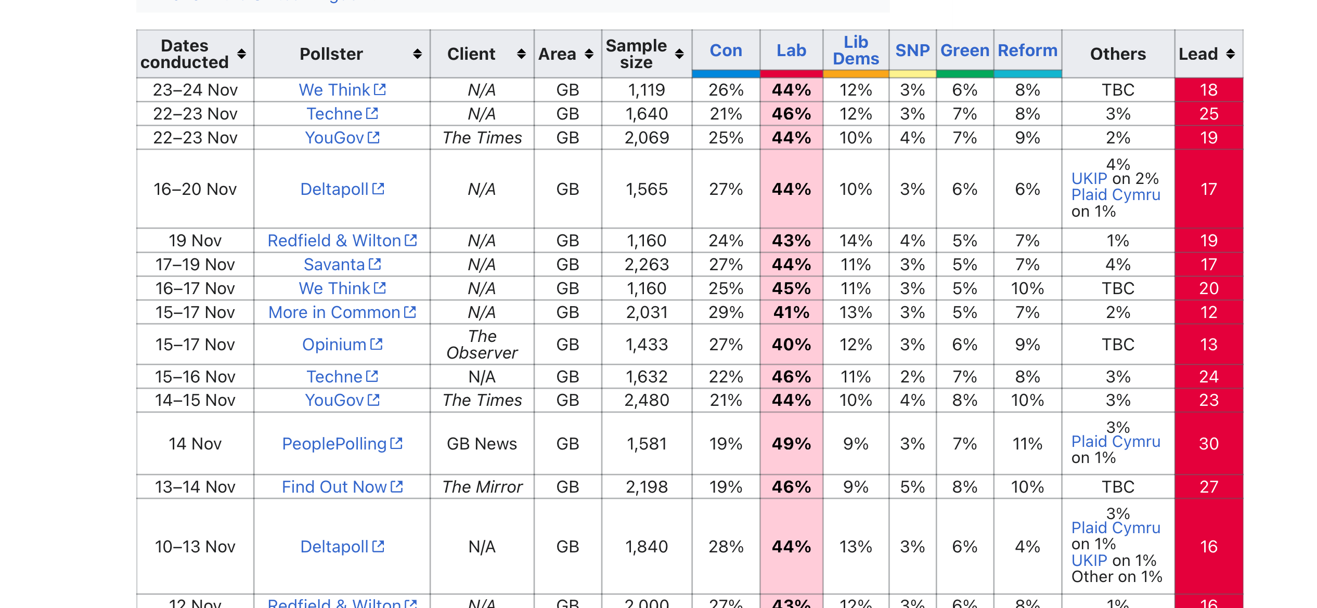Open the Green party header link
1317x608 pixels.
(965, 50)
